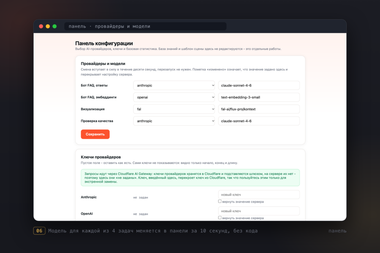This screenshot has height=253, width=380.
Task: Toggle вернуть значение сервера checkbox for OpenAI
Action: [220, 218]
